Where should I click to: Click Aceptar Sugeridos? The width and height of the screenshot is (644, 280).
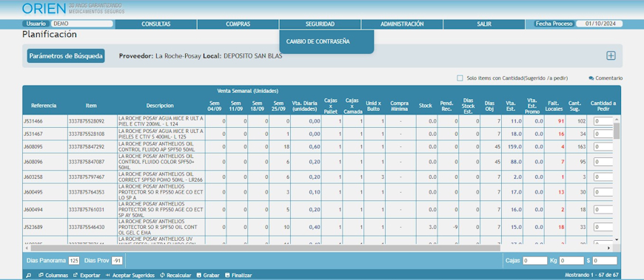coord(130,276)
